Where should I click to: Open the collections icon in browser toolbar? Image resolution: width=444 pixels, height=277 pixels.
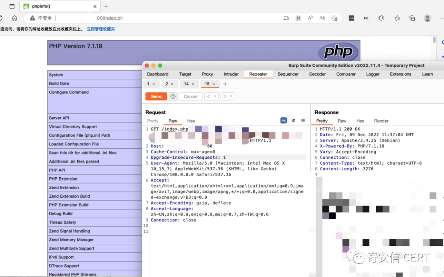click(x=412, y=18)
